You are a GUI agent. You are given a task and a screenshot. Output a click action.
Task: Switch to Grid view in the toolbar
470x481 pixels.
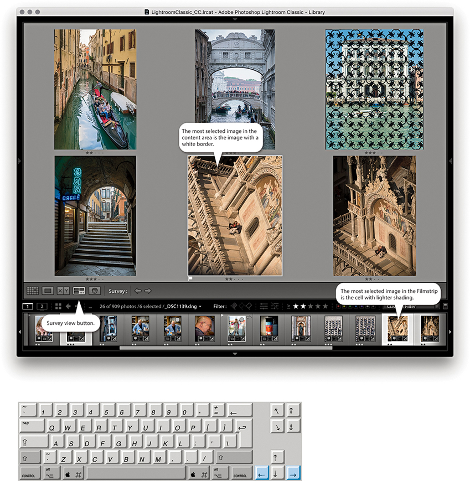click(33, 291)
